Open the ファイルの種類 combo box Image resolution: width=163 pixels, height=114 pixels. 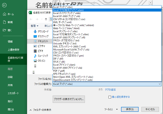[x=107, y=84]
